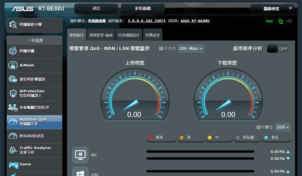Click the KPC device name

coord(94,155)
